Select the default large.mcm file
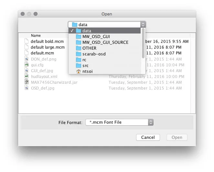This screenshot has width=214, height=172. tap(48, 47)
